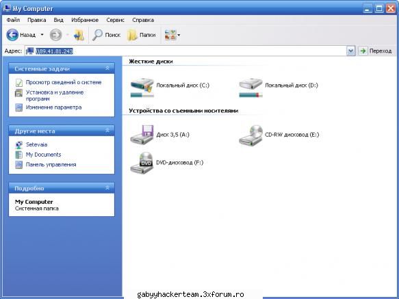This screenshot has width=399, height=299.
Task: Click the C: drive usage bar
Action: point(142,95)
